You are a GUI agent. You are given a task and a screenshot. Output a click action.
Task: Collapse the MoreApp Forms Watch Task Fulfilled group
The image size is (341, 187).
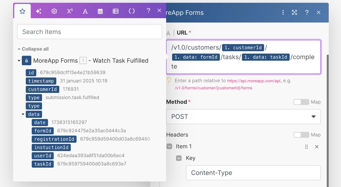tap(19, 61)
